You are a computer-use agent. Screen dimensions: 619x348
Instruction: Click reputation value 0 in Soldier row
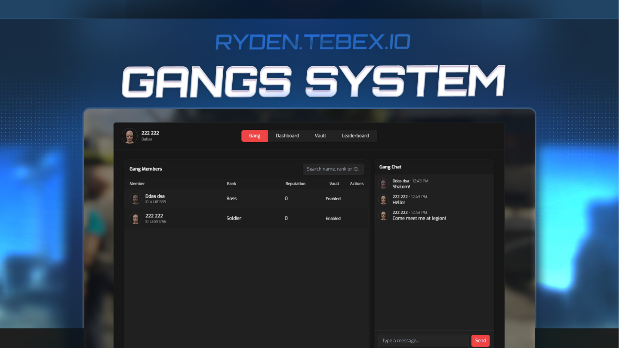tap(286, 218)
